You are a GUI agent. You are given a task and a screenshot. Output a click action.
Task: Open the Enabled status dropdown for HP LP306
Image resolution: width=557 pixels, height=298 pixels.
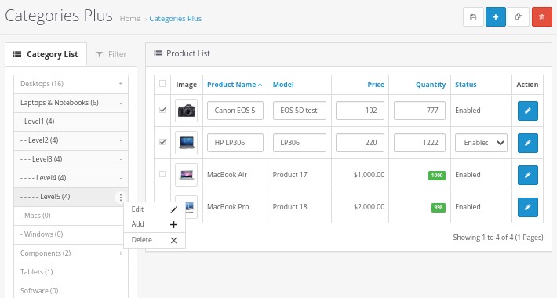click(x=481, y=143)
